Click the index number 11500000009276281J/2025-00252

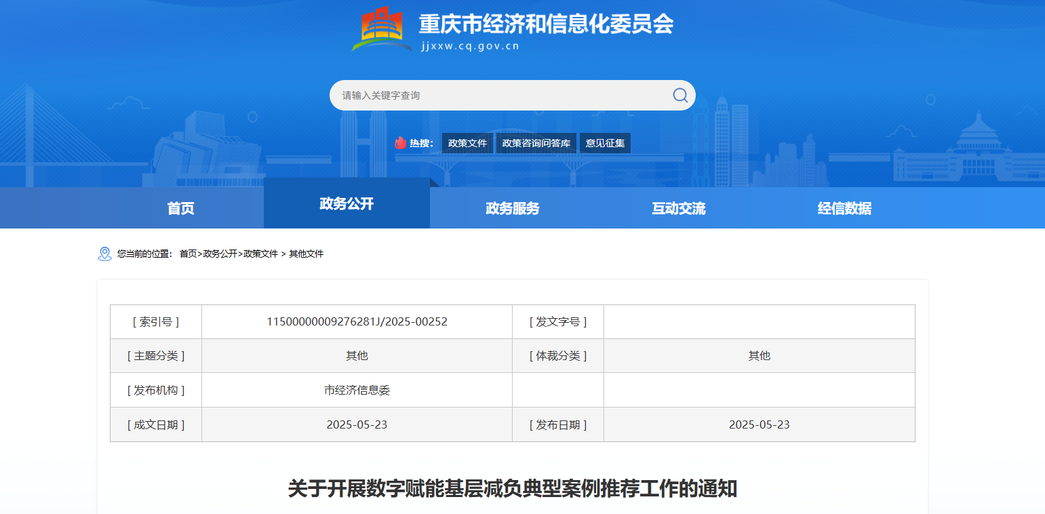click(x=357, y=321)
